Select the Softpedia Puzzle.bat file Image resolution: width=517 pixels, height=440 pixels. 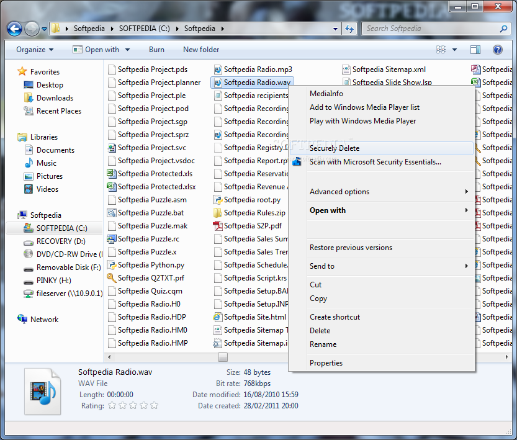tap(145, 213)
